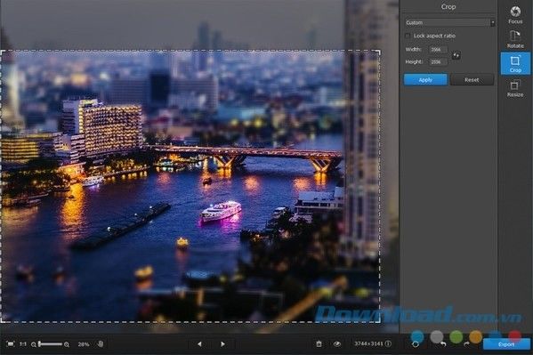Click the reset/refresh circular arrows icon
Viewport: 533px width, 355px height.
[x=415, y=344]
